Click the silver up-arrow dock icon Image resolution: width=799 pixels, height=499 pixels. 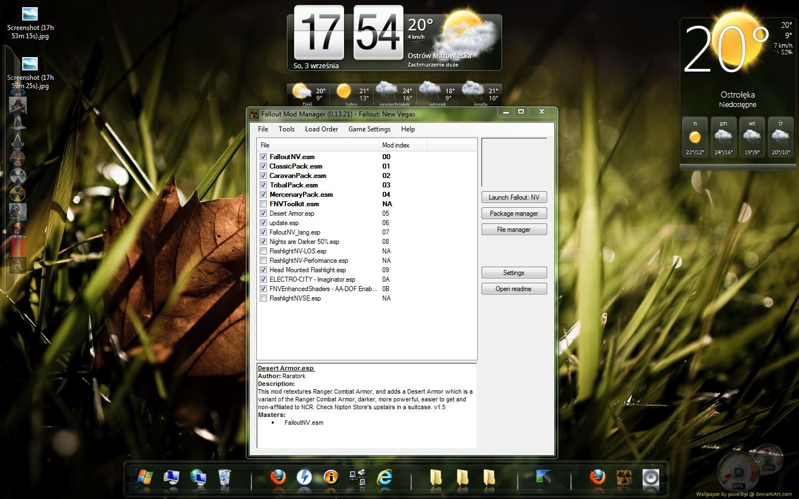pyautogui.click(x=651, y=477)
